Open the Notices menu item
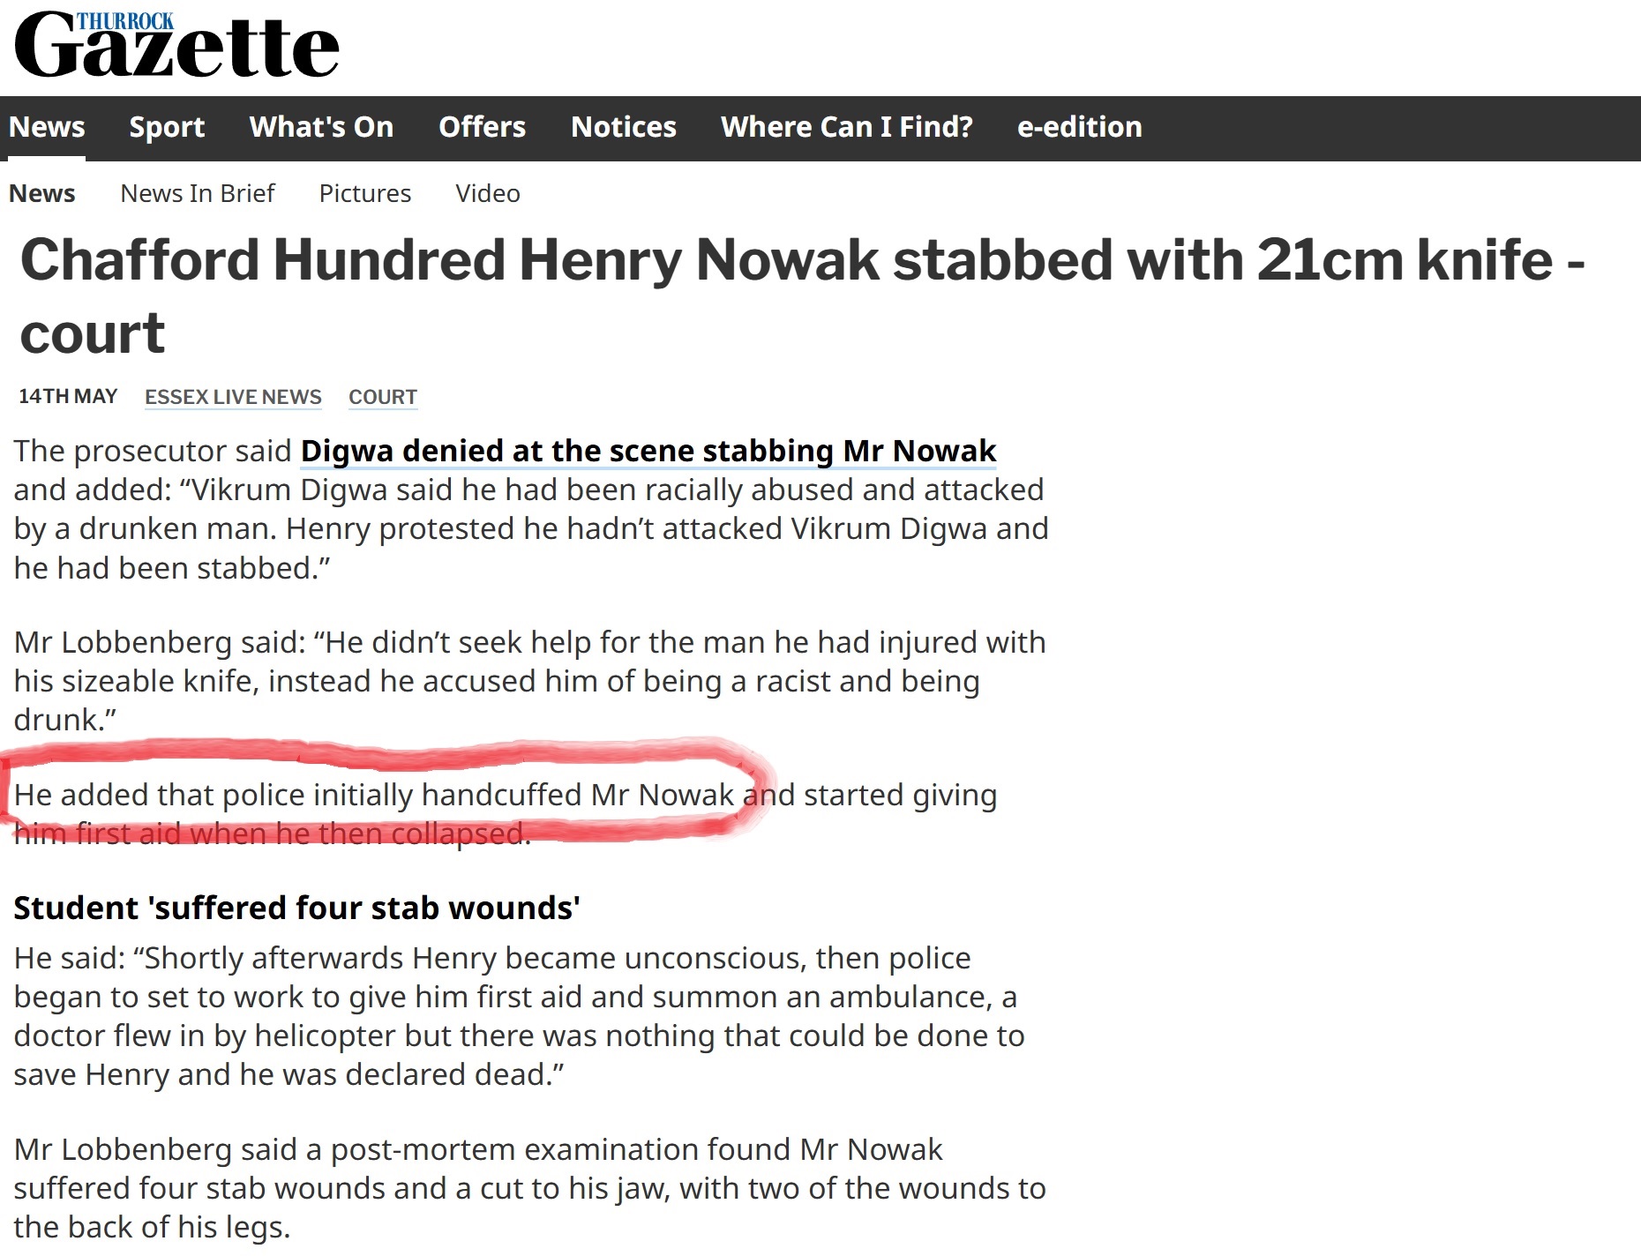This screenshot has width=1641, height=1256. (x=623, y=127)
